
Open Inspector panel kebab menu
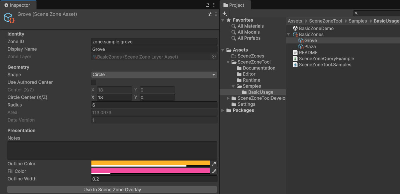click(214, 5)
